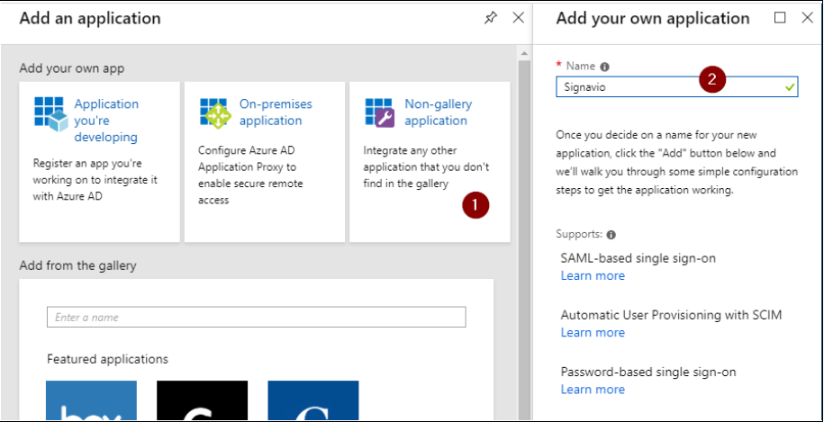This screenshot has width=824, height=422.
Task: Open Learn more under SAML-based single sign-on
Action: coord(593,275)
